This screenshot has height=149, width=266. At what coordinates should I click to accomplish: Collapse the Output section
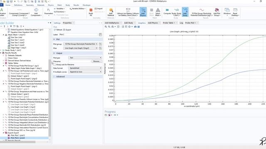(78, 53)
